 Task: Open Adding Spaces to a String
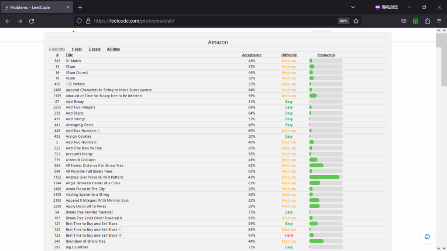[87, 195]
